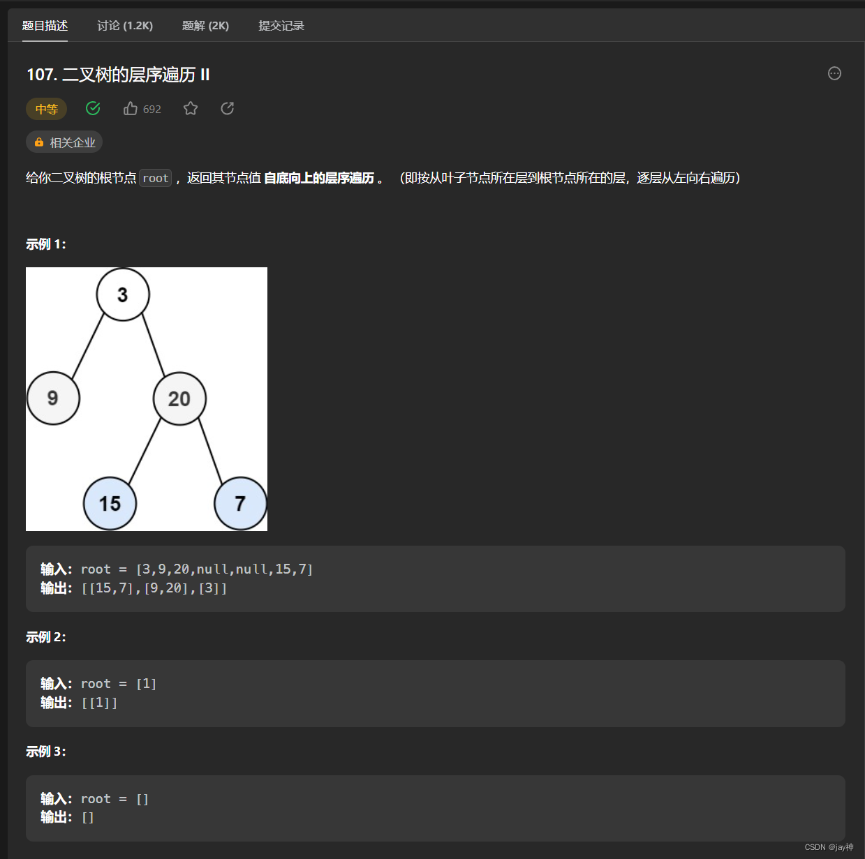This screenshot has height=859, width=865.
Task: Switch to the 题目描述 tab
Action: [45, 26]
